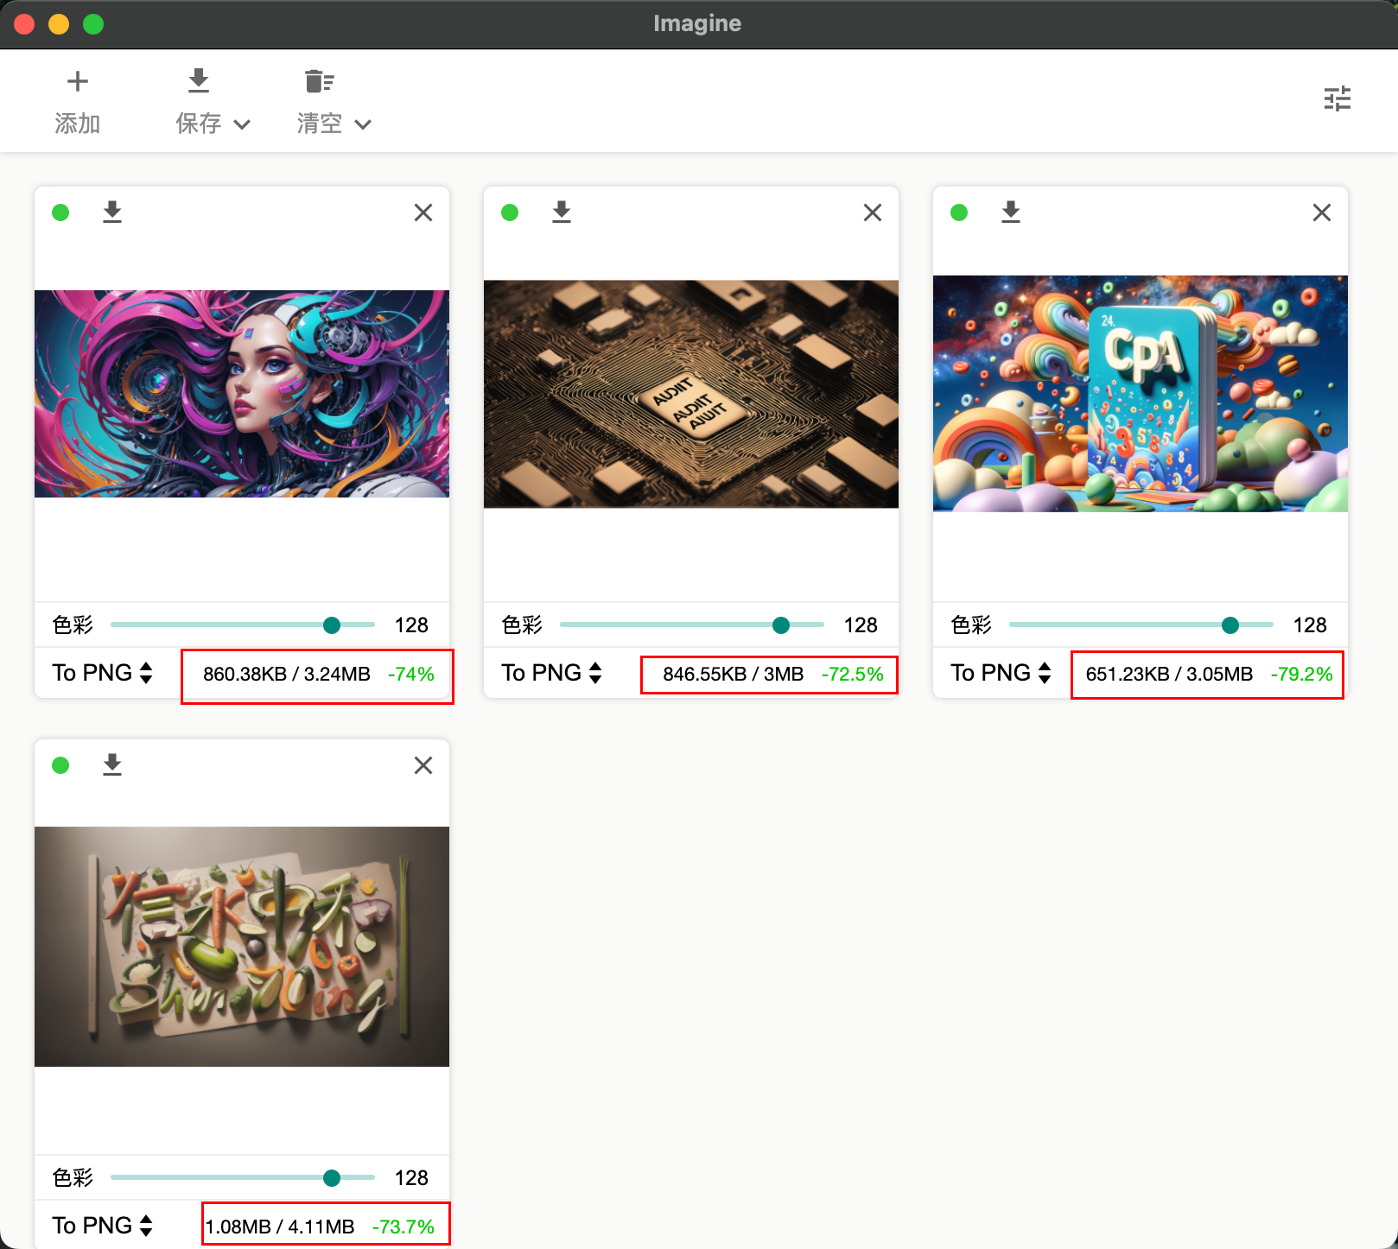The image size is (1398, 1249).
Task: Download the circuit board AUDIT image
Action: tap(562, 212)
